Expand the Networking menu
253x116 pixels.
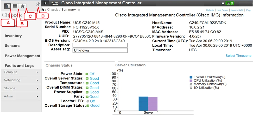click(20, 80)
